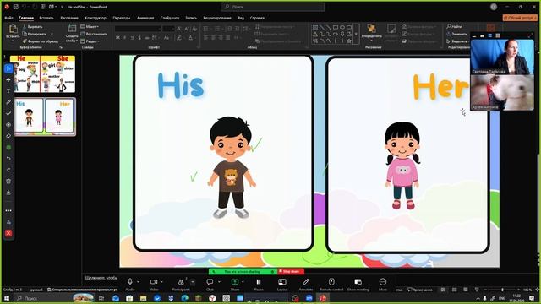Click the Восстановить reset slide button

point(94,34)
